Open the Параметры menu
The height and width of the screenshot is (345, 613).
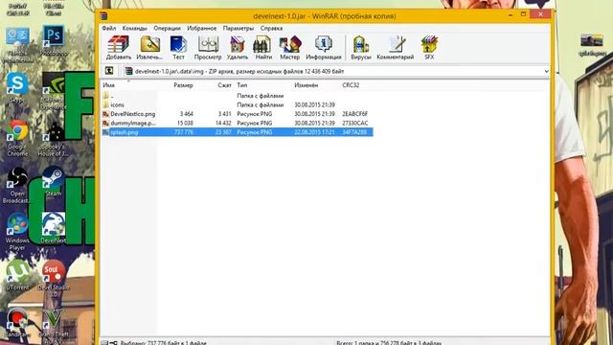coord(238,28)
